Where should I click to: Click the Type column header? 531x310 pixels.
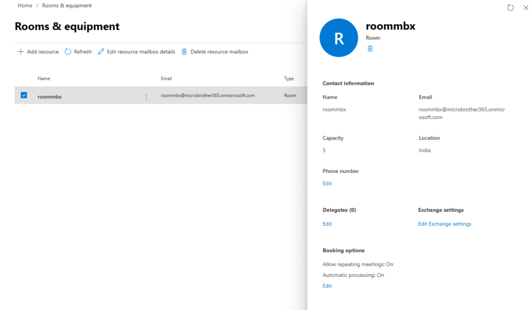tap(289, 79)
